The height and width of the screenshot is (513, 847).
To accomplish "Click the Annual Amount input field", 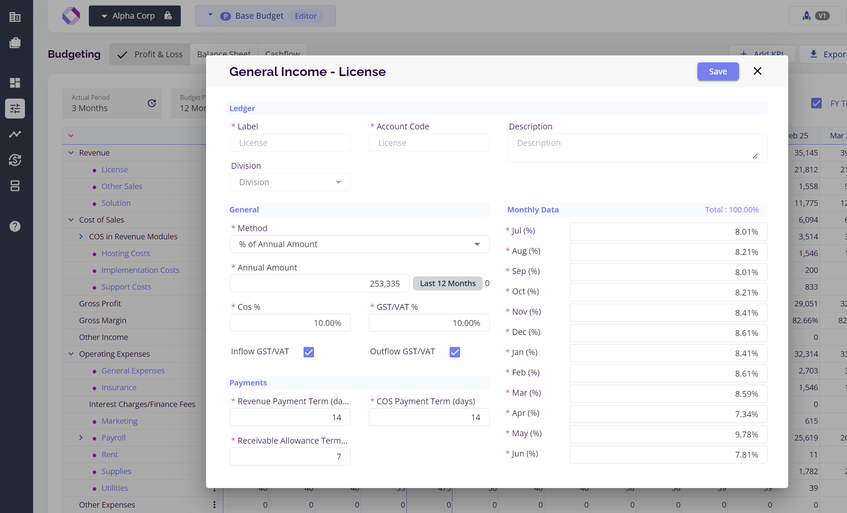I will click(319, 283).
